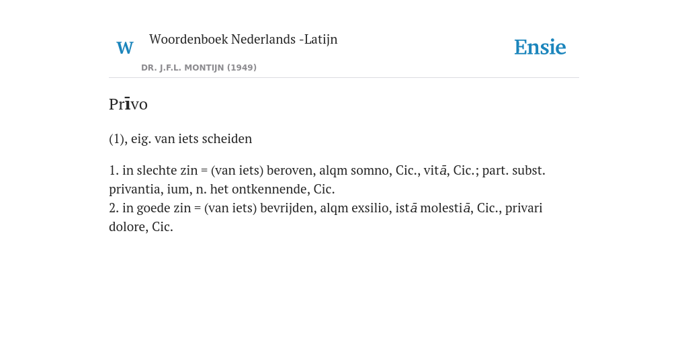Screen dimensions: 688x344
Task: Click the word 'beroven' in the definition
Action: click(291, 170)
